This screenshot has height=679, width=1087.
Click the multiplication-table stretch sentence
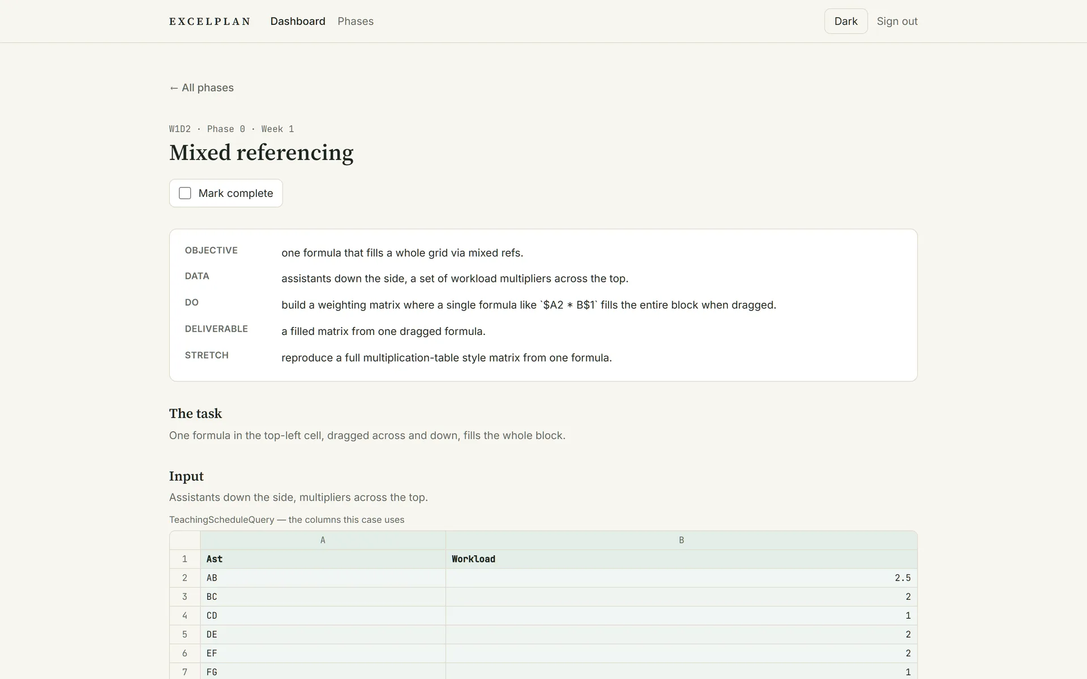point(447,358)
